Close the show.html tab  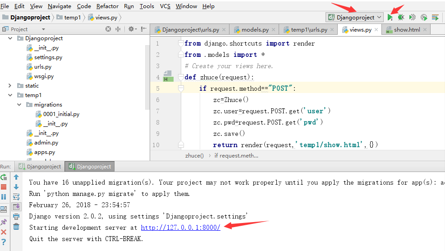pos(425,29)
